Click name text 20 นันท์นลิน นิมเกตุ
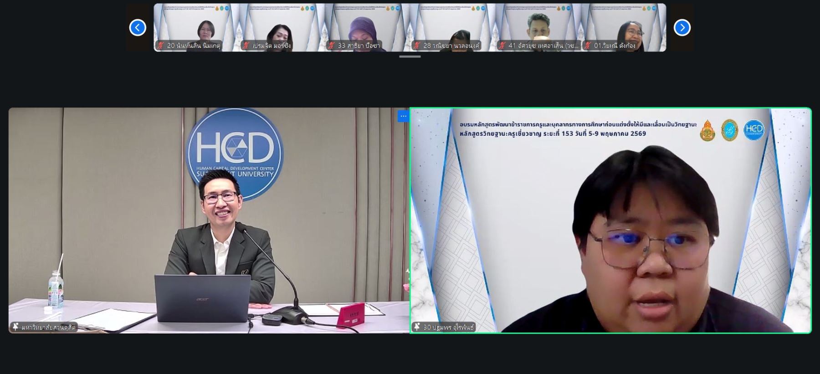This screenshot has height=374, width=820. [194, 46]
